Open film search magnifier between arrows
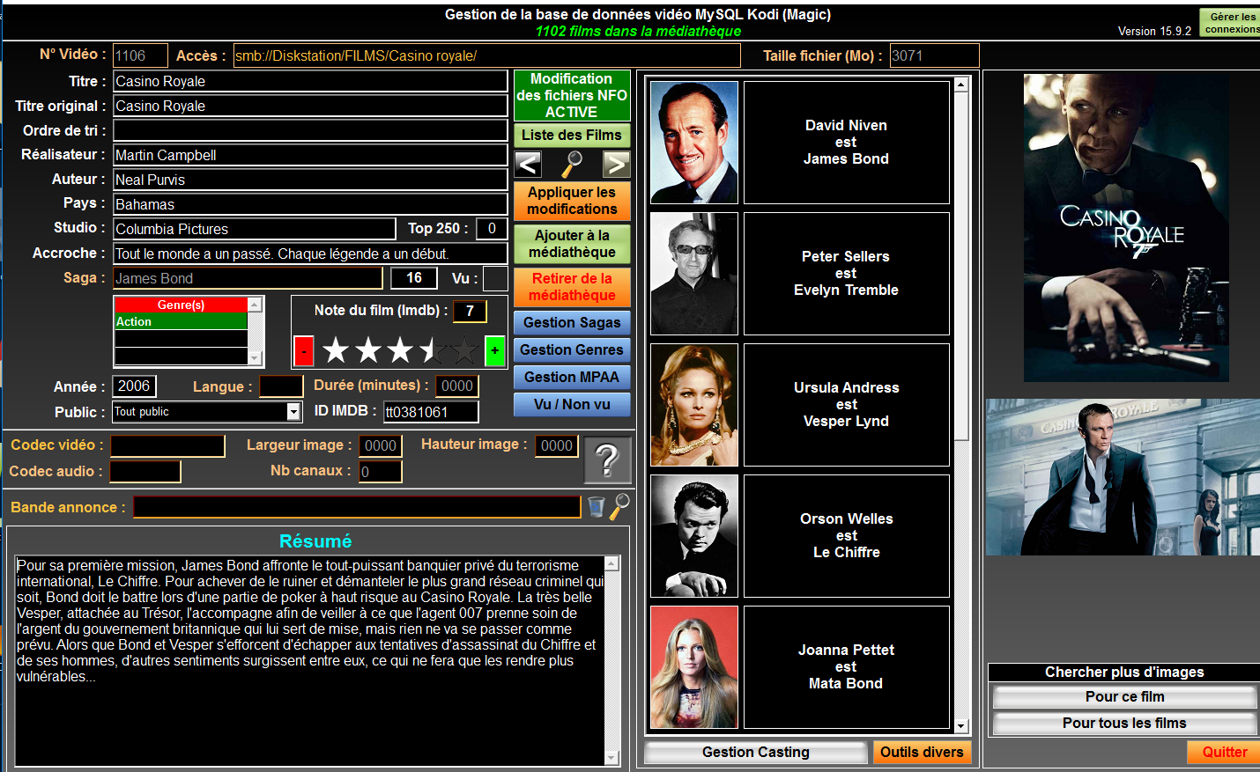This screenshot has height=772, width=1260. 572,164
